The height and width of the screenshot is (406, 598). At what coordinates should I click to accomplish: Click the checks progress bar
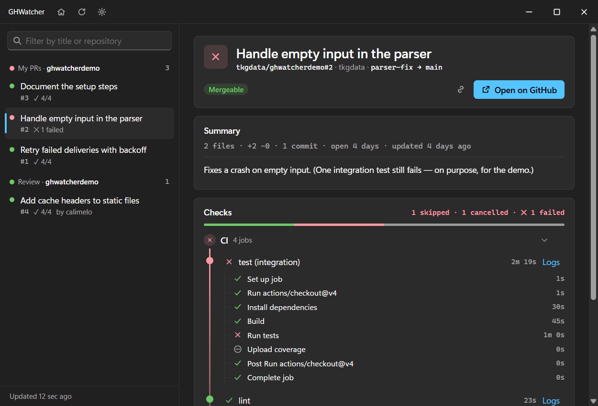click(x=384, y=224)
